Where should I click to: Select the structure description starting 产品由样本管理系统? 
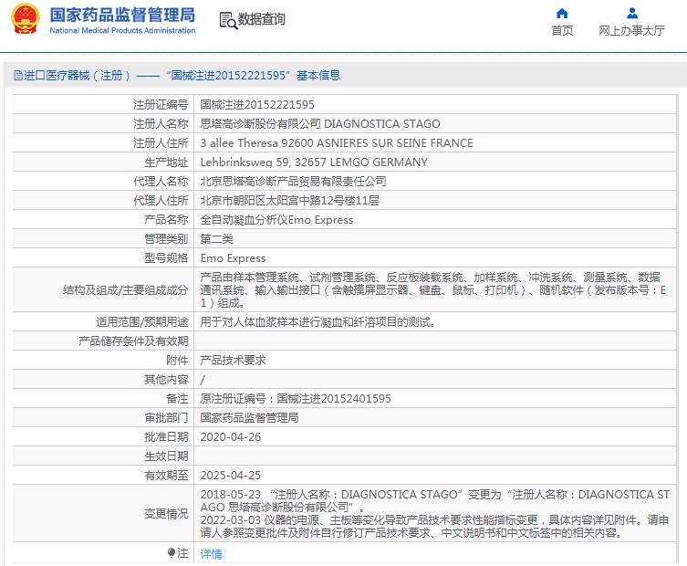[x=433, y=289]
